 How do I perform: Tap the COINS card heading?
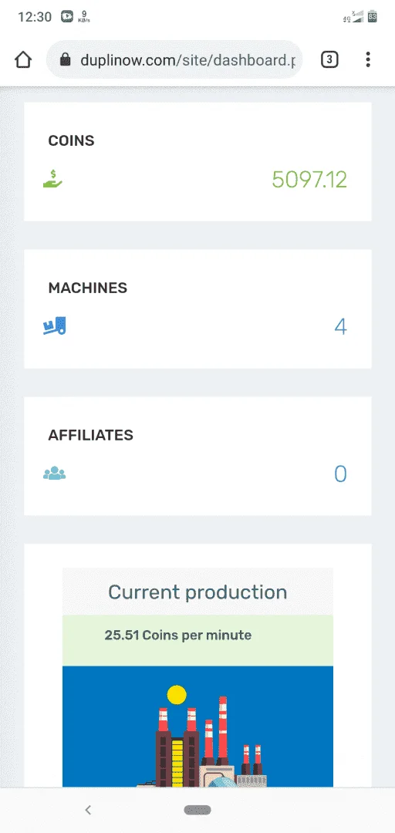pos(71,141)
